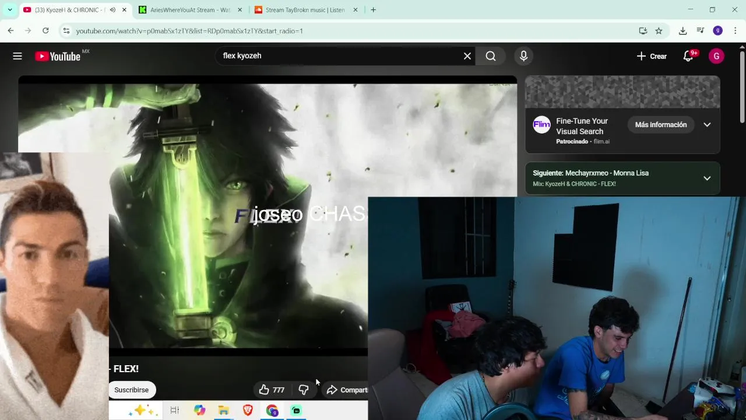Open the YouTube guide hamburger menu
Viewport: 746px width, 420px height.
point(17,56)
